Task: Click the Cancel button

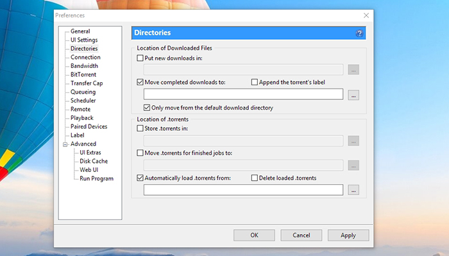Action: point(301,235)
